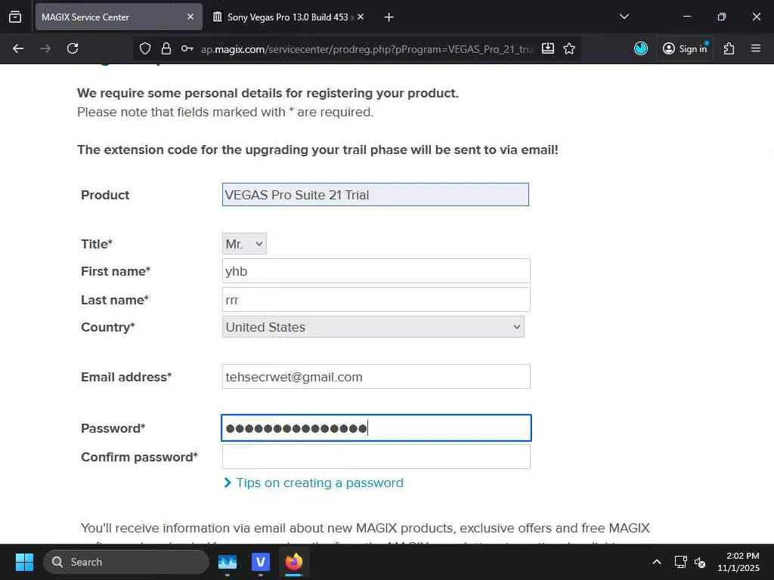Click the taskbar Search box
Screen dimensions: 774x580
click(126, 562)
